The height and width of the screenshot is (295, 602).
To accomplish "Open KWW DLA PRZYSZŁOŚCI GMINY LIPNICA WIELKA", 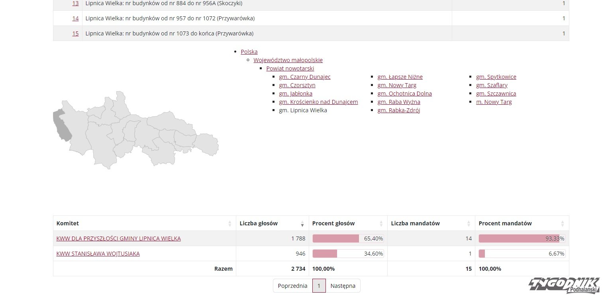I will [118, 238].
